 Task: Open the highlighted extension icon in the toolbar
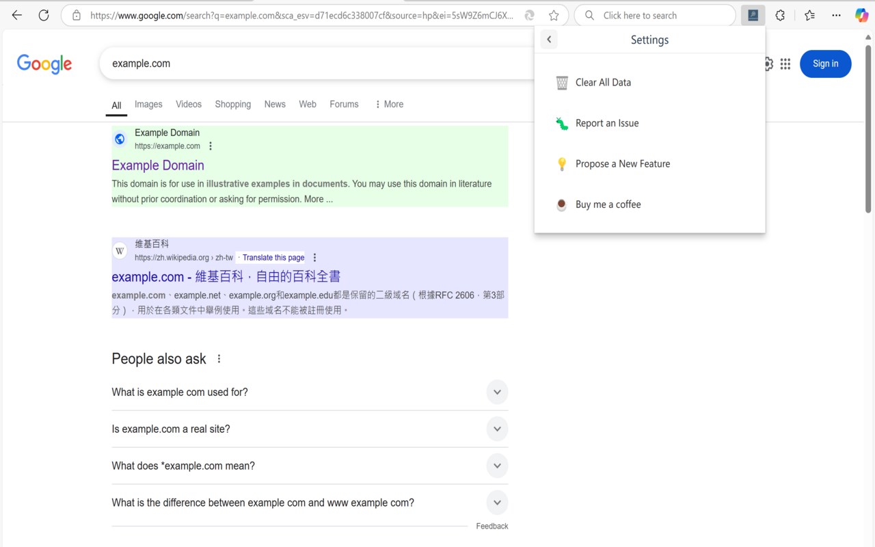click(x=753, y=15)
